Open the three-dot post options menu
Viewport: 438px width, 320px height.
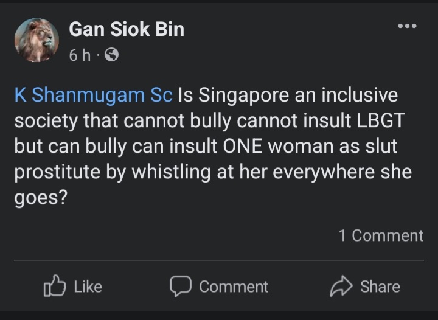point(406,26)
